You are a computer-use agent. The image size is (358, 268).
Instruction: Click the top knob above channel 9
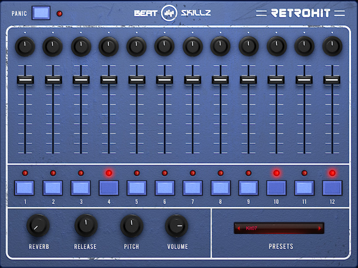point(248,46)
